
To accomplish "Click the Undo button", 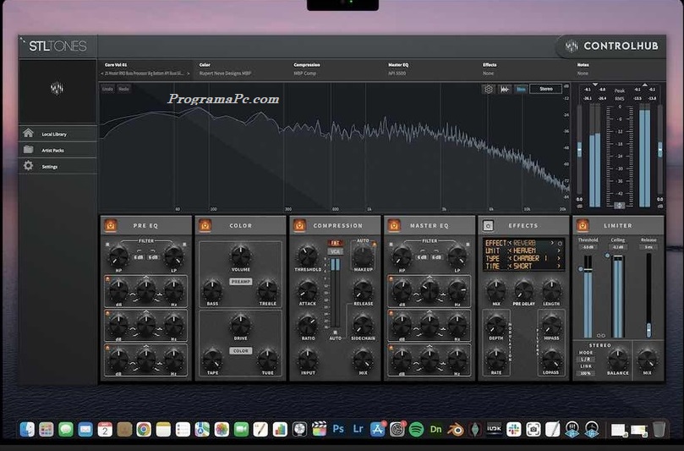I will [107, 89].
